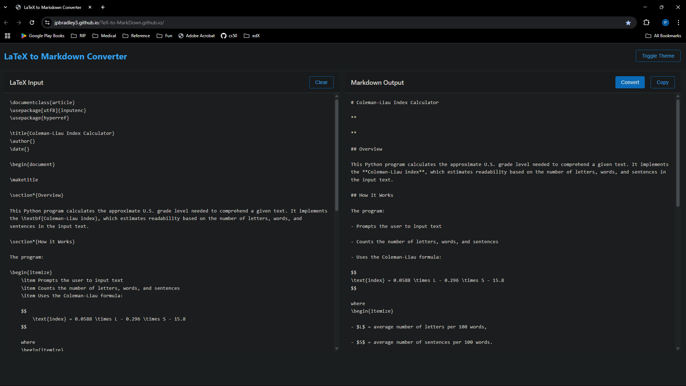Click the browser forward arrow
The image size is (686, 386).
click(19, 23)
